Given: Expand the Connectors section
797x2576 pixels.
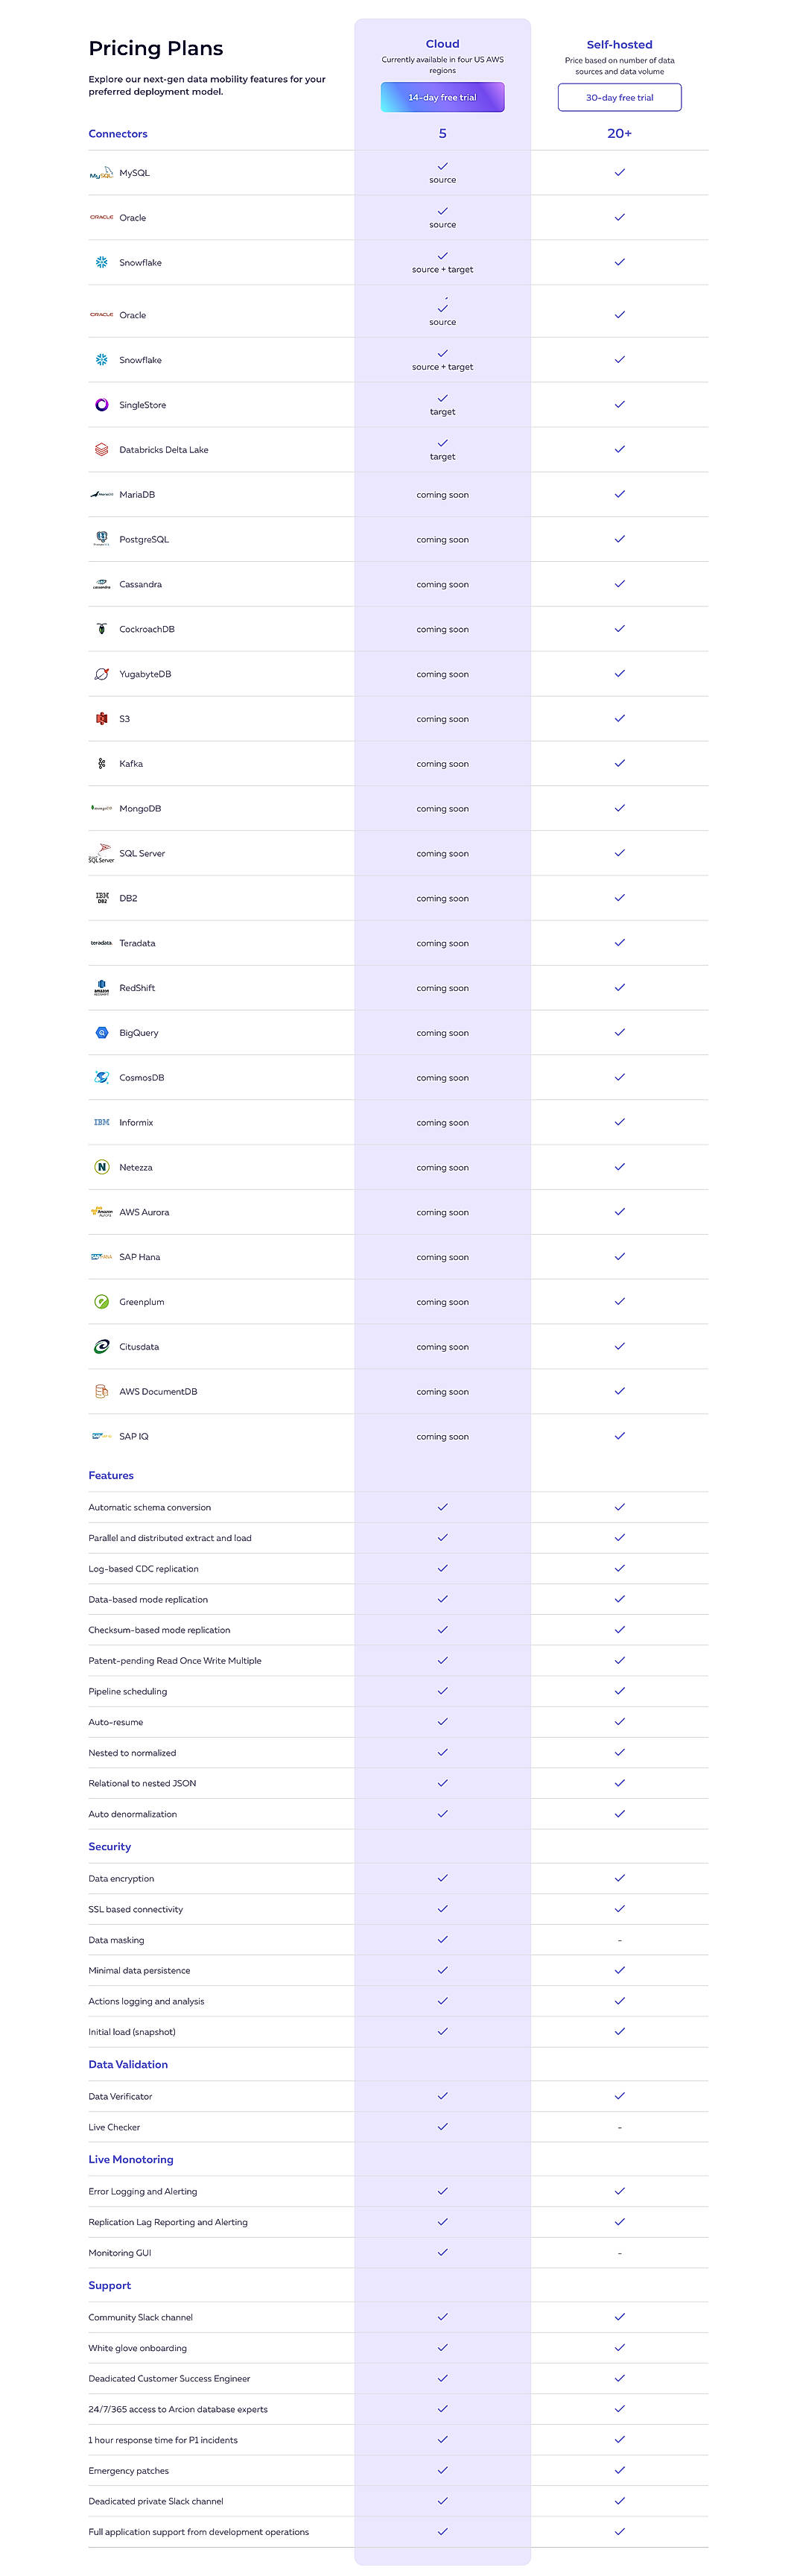Looking at the screenshot, I should 117,133.
